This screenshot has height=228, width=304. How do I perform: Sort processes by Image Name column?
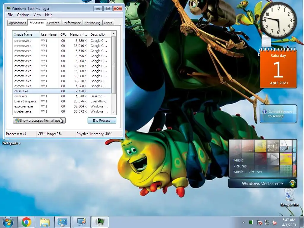click(x=26, y=34)
